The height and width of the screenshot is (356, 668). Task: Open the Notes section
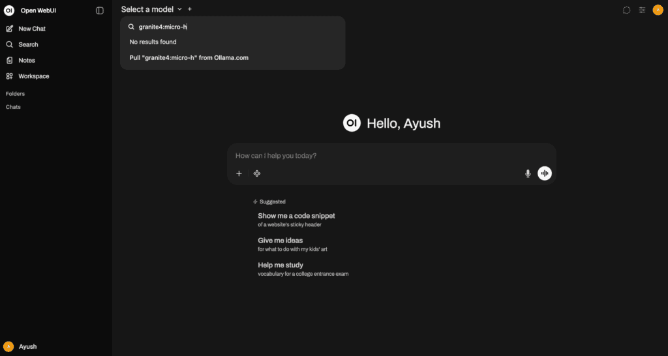26,61
